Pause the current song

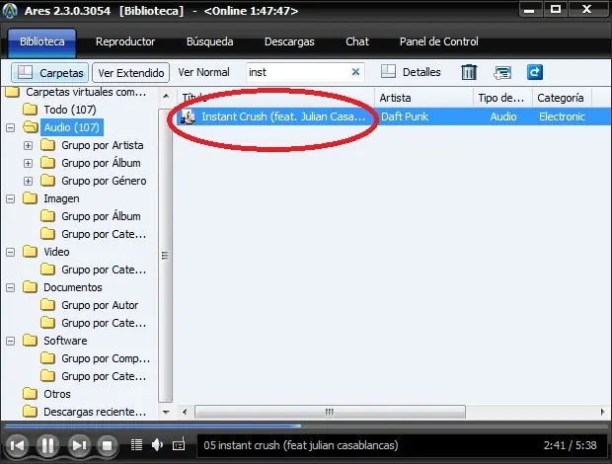tap(47, 445)
